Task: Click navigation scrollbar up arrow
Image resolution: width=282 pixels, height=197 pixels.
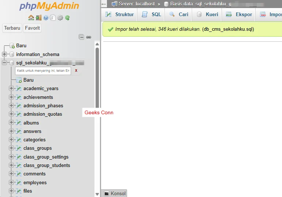Action: click(97, 44)
